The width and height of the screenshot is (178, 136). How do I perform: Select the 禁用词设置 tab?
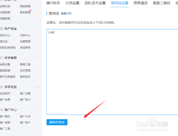(x=120, y=3)
